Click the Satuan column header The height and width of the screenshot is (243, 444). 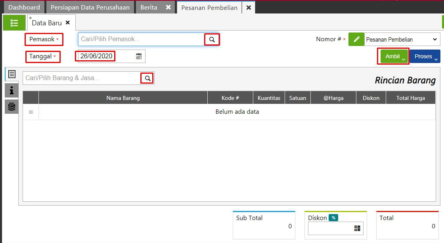click(298, 98)
